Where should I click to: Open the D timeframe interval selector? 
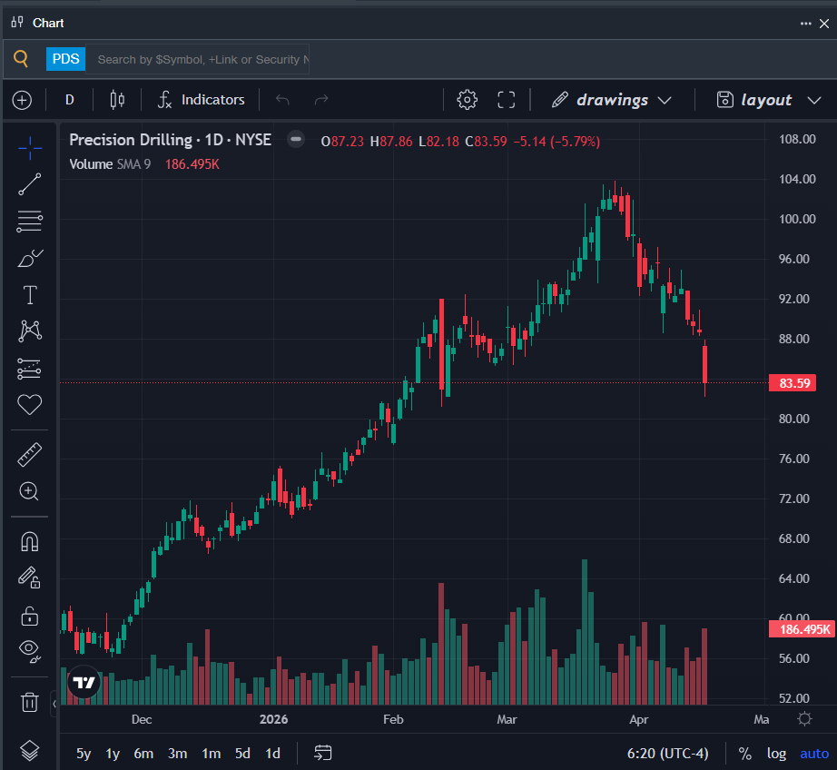(70, 100)
